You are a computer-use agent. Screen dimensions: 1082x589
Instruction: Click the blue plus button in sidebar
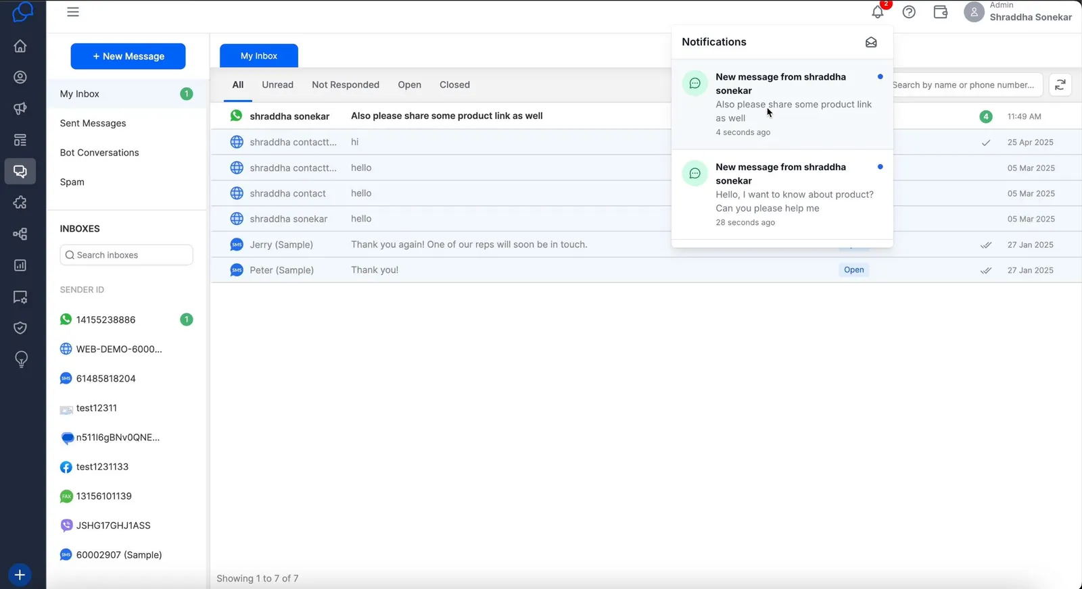(20, 575)
